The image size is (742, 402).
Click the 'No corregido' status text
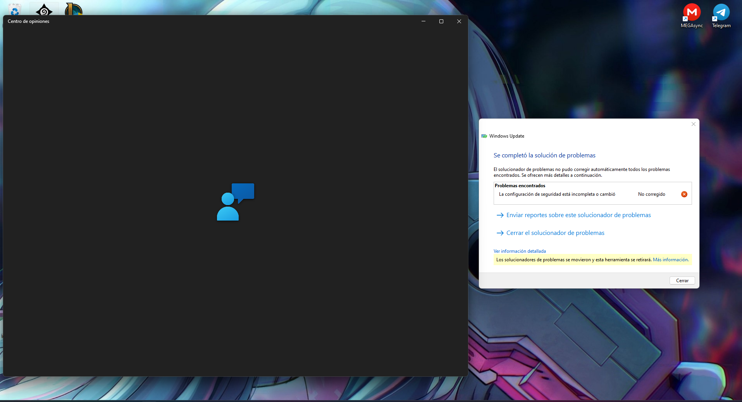(652, 194)
